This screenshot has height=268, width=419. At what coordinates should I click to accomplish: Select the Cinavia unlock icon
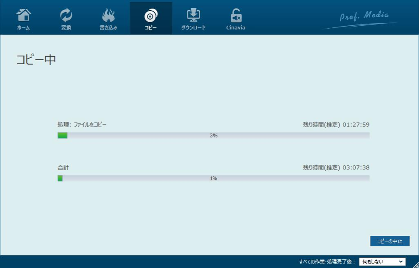coord(235,16)
